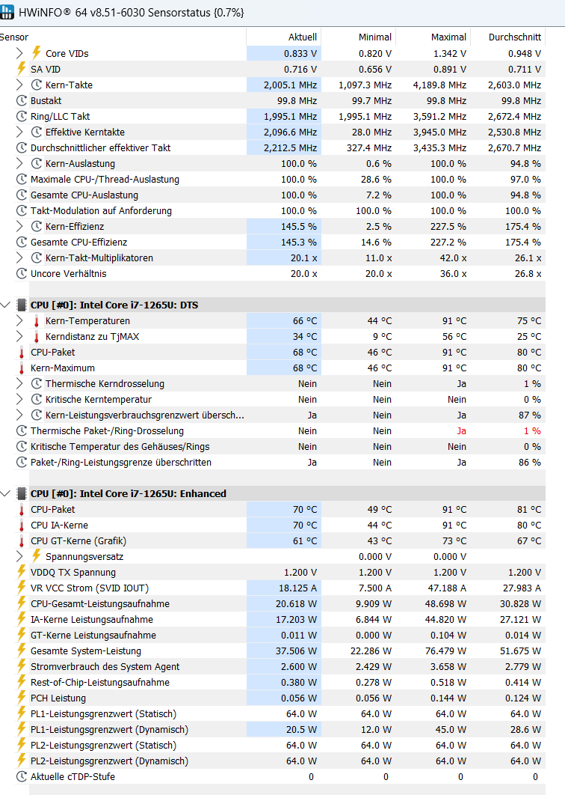
Task: Select the Gesamte CPU-Effizienz row
Action: (280, 242)
